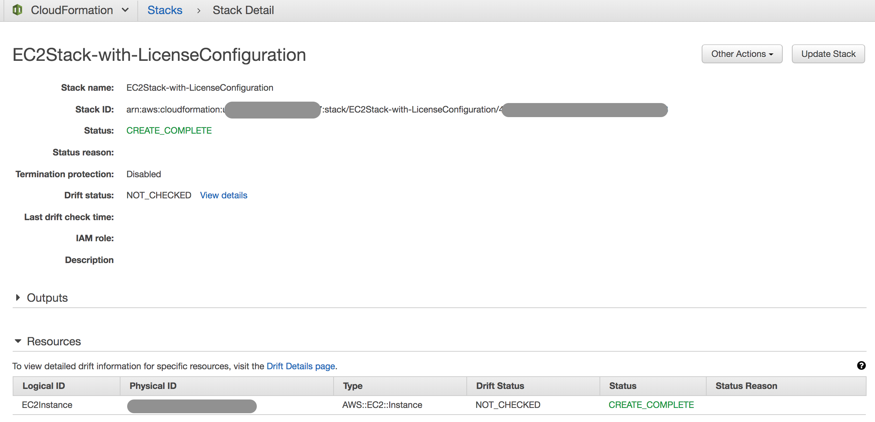Screen dimensions: 875x422
Task: Open the Drift Details page link
Action: (300, 366)
